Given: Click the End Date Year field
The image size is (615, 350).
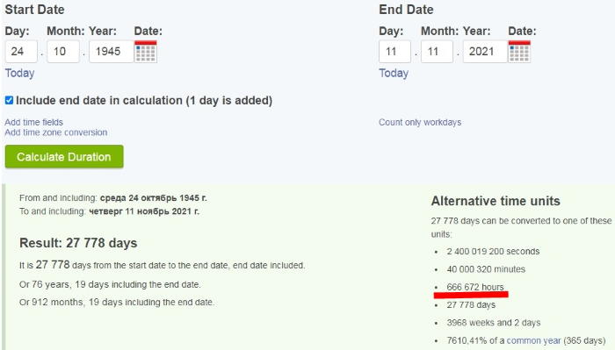Looking at the screenshot, I should pyautogui.click(x=486, y=51).
